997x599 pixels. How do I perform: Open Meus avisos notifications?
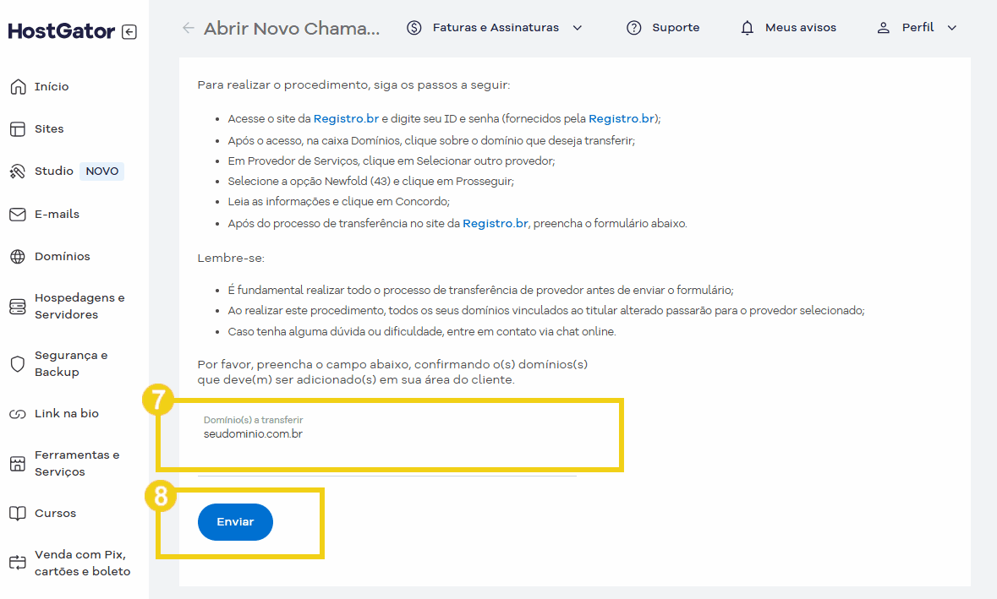(801, 28)
